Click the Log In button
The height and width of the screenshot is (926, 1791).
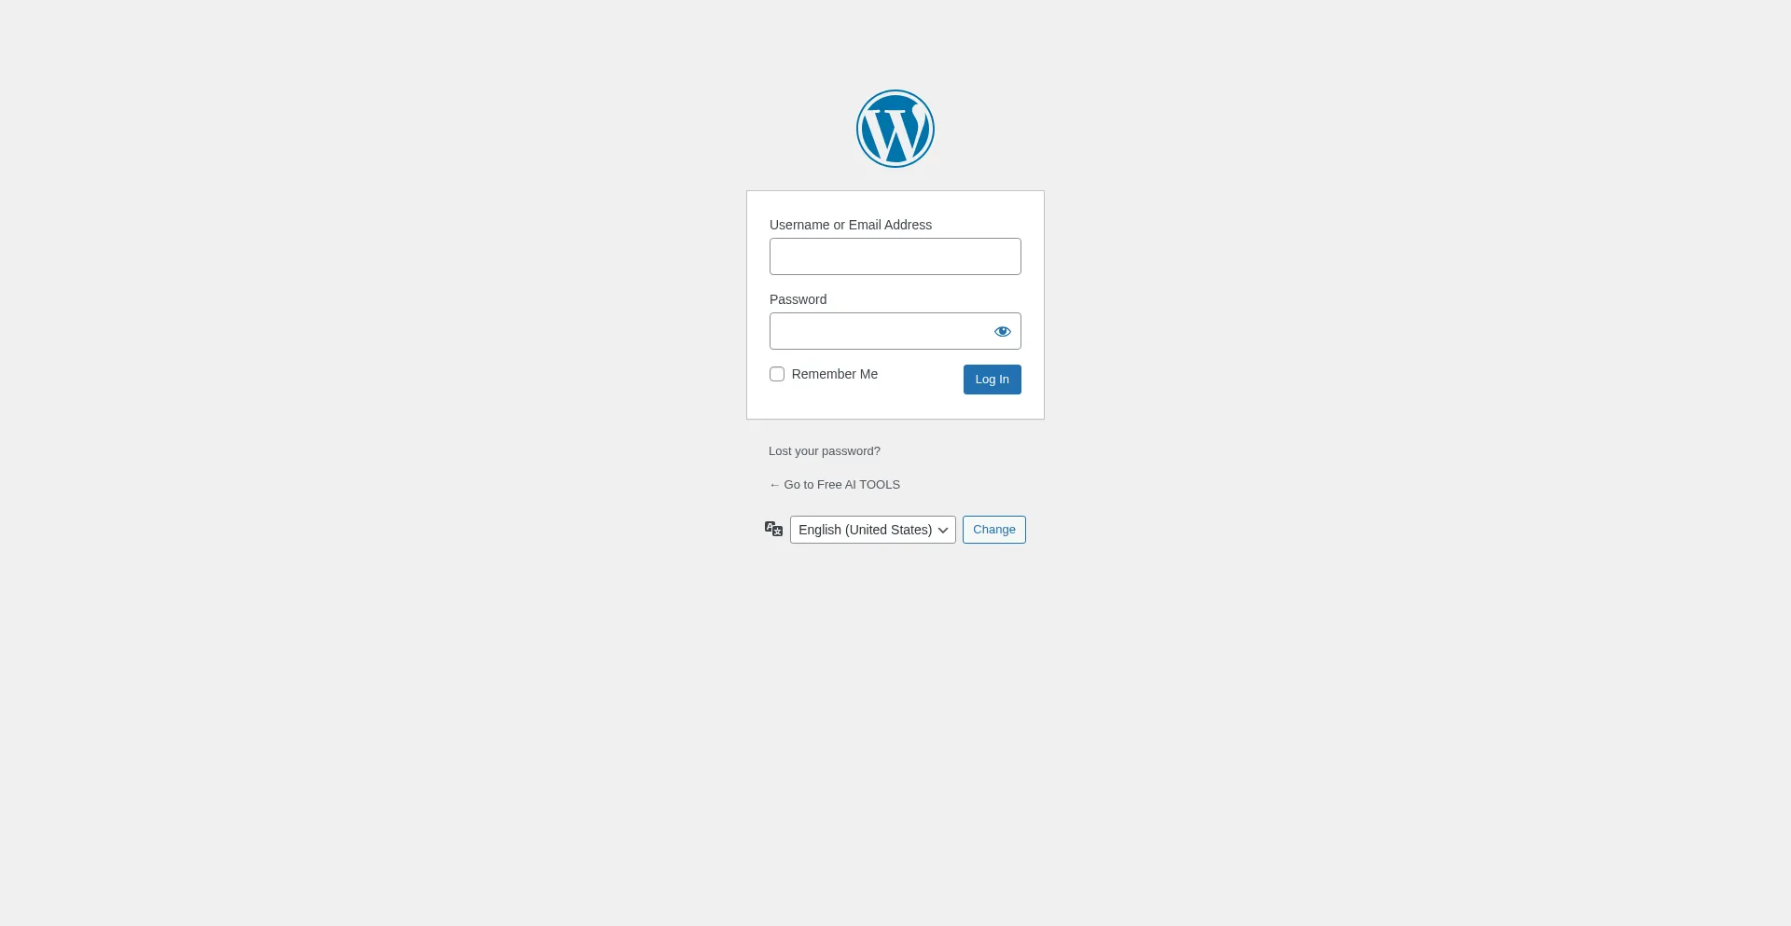pyautogui.click(x=993, y=380)
